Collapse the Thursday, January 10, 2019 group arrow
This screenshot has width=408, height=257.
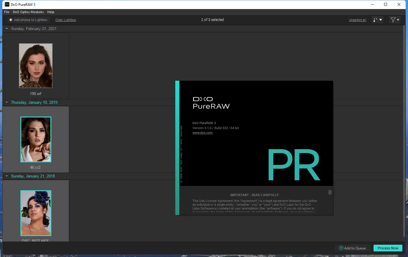point(7,102)
